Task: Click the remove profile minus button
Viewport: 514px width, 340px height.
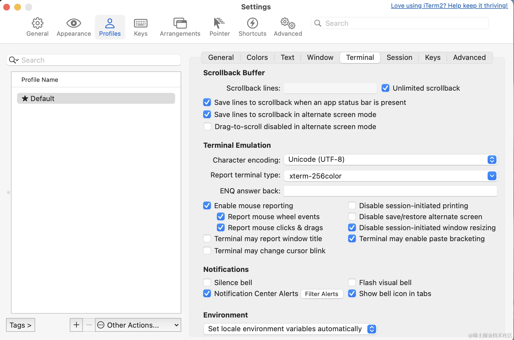Action: point(89,325)
